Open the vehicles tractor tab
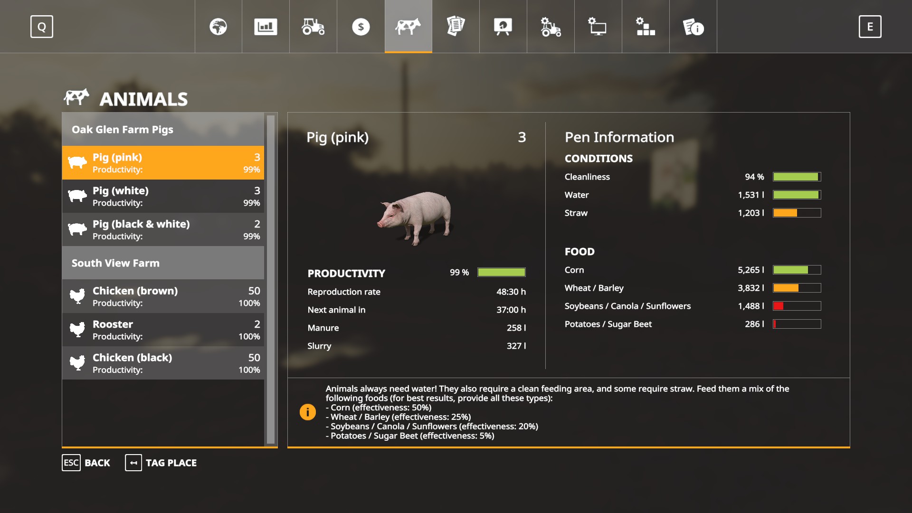The width and height of the screenshot is (912, 513). click(x=313, y=27)
